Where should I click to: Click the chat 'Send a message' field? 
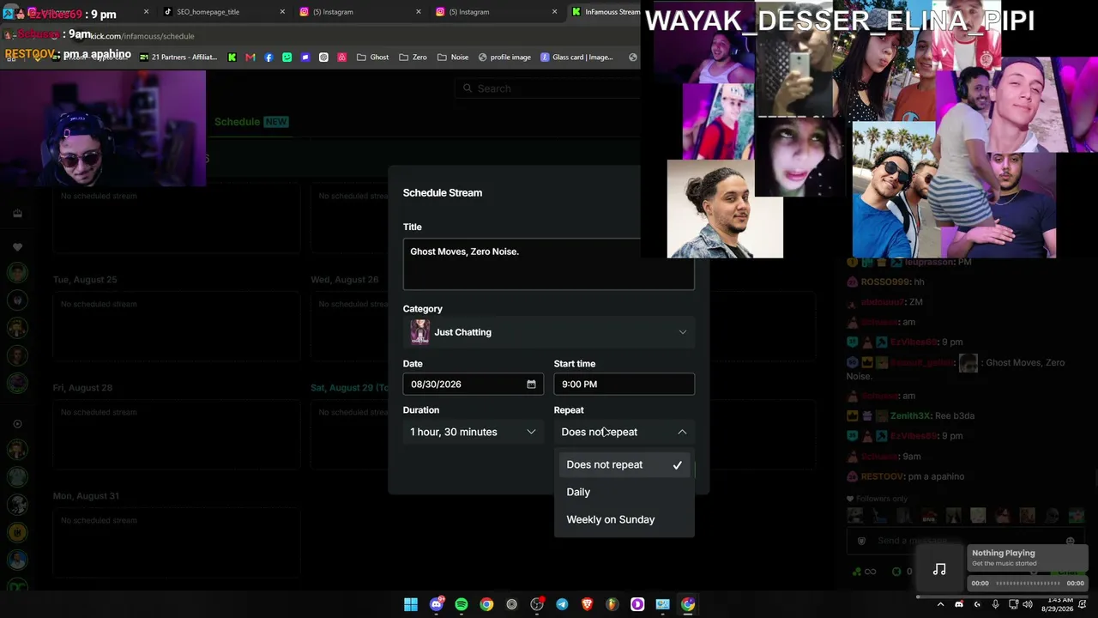[965, 541]
